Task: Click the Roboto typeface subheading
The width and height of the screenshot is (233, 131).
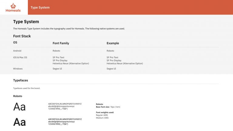Action: [x=18, y=96]
